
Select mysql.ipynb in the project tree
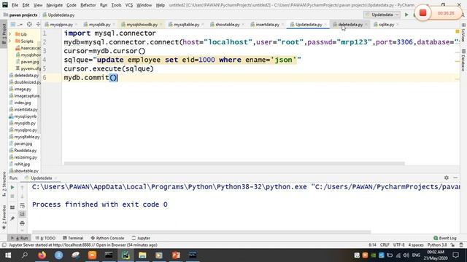[25, 116]
